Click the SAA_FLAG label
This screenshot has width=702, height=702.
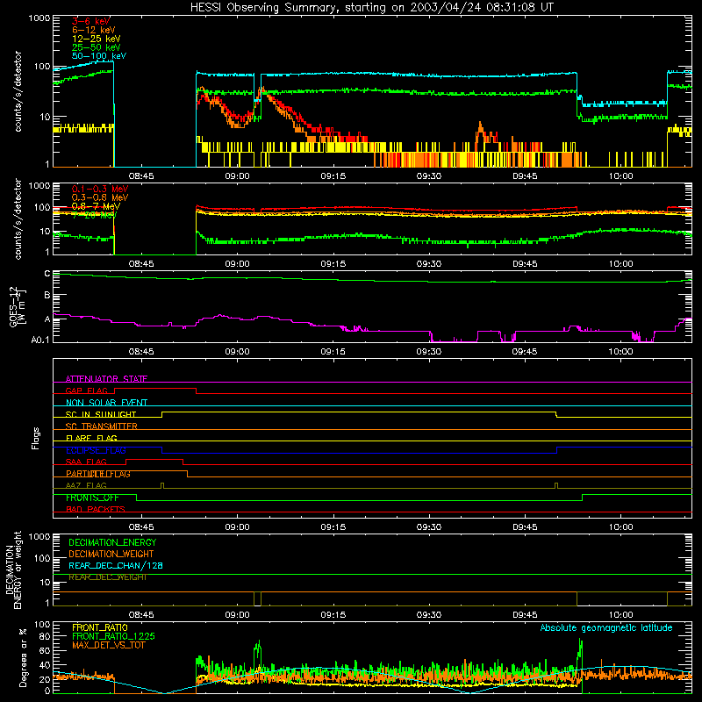point(86,462)
